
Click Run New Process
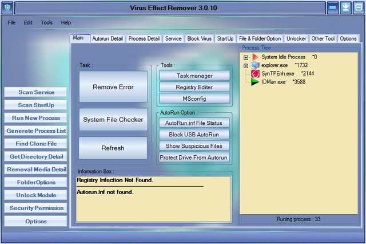click(35, 118)
